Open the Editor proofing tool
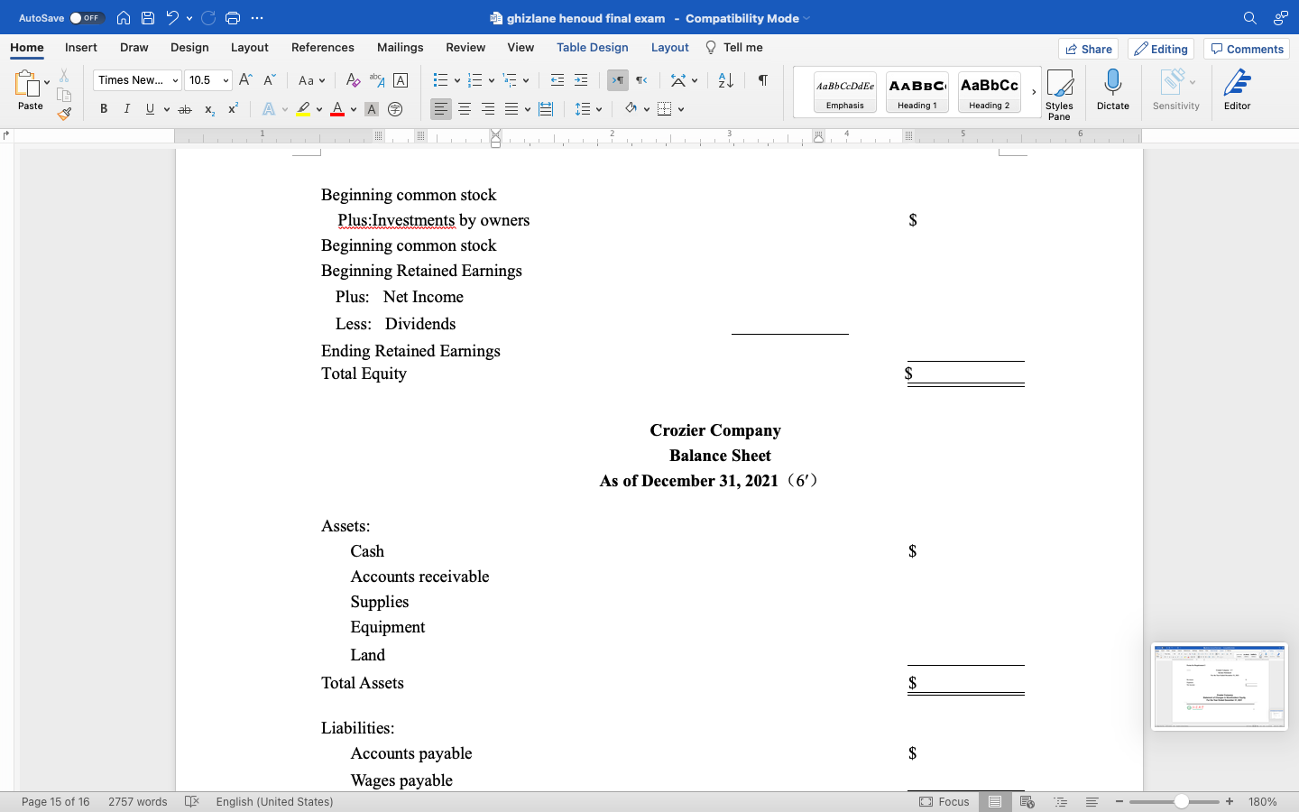The width and height of the screenshot is (1299, 812). (x=1237, y=90)
